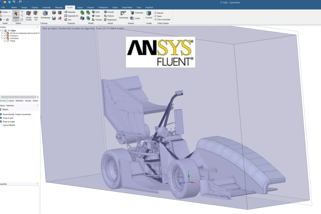Open the Sheet Metal ribbon tab
Image resolution: width=321 pixels, height=214 pixels.
[127, 7]
